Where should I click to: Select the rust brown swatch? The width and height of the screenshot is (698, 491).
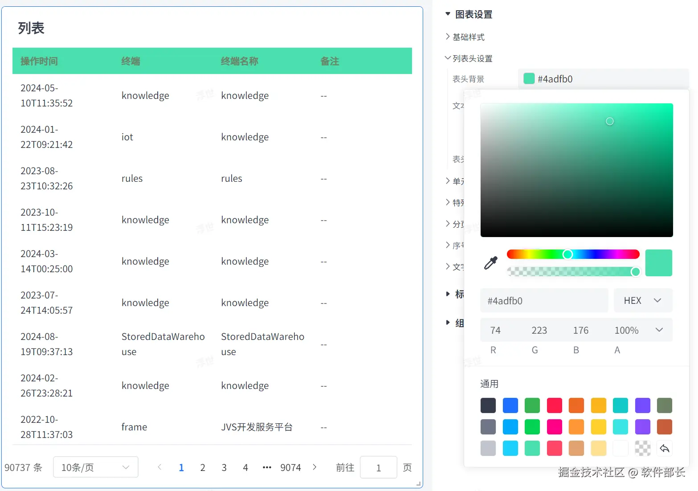(x=665, y=427)
